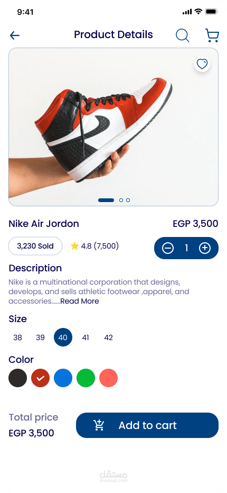Jump to the third carousel image dot
Viewport: 227px width, 493px height.
(128, 200)
